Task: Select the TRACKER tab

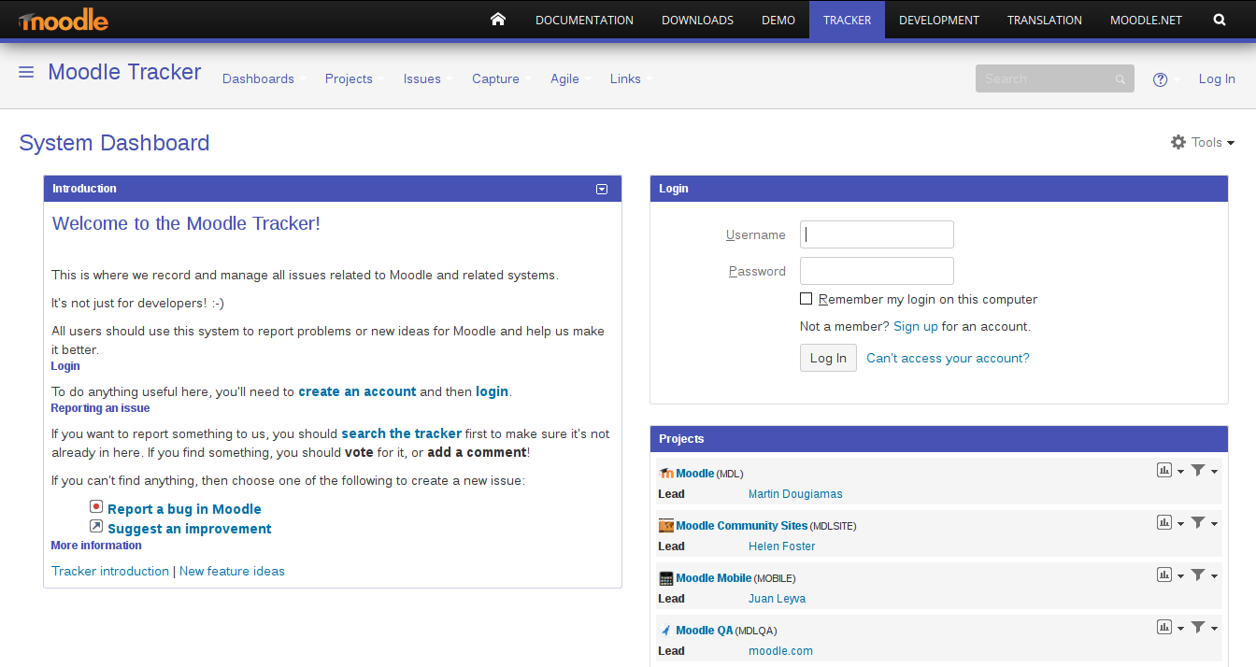Action: pyautogui.click(x=847, y=20)
